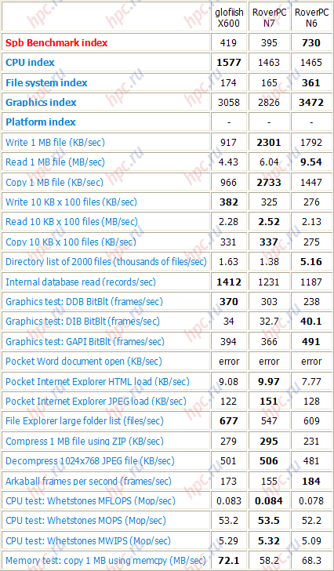Select the GAPI BitBlt value 491
Viewport: 334px width, 571px height.
[x=311, y=342]
